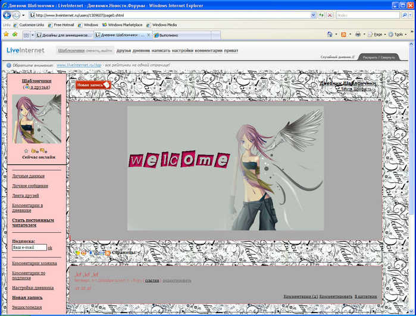Click the редактировать post link
The width and height of the screenshot is (416, 316).
point(177,280)
